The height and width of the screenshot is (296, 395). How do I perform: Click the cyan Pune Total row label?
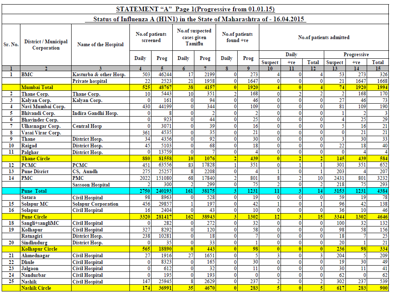tap(34, 191)
